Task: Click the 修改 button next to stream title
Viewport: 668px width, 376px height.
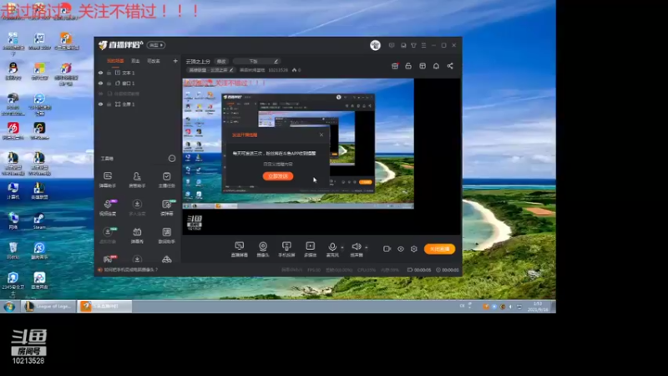Action: point(221,61)
